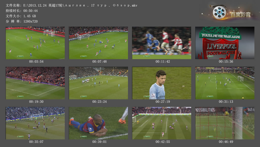Click the timestamp 00:11:42
This screenshot has width=260, height=147.
click(x=163, y=61)
